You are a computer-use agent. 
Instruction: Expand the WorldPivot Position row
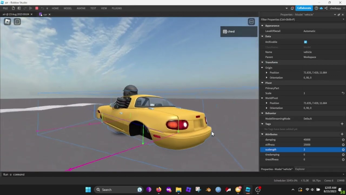(x=267, y=103)
